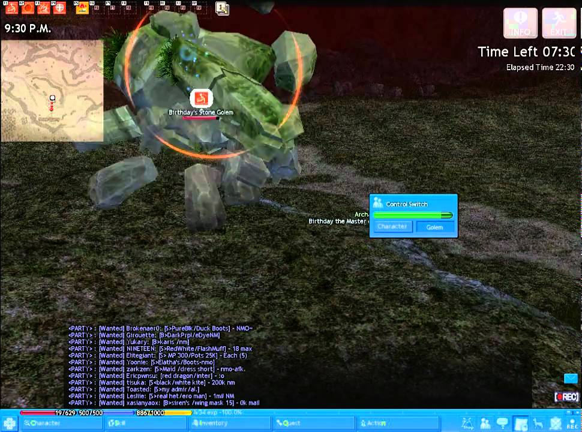This screenshot has width=582, height=432.
Task: Open the chat speech bubble icon
Action: click(x=502, y=423)
